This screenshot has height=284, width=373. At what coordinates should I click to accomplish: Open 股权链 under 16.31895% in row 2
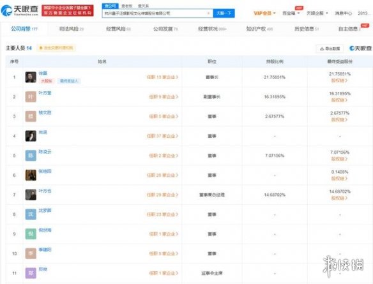[x=339, y=100]
